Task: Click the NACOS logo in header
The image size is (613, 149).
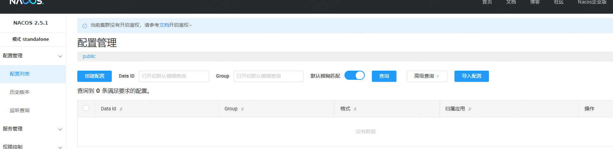Action: (x=26, y=2)
